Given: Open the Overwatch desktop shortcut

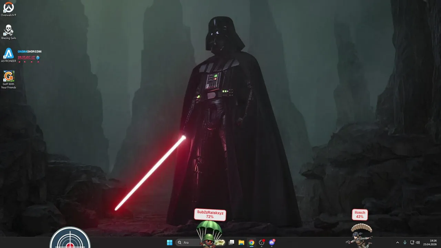Looking at the screenshot, I should click(x=8, y=9).
